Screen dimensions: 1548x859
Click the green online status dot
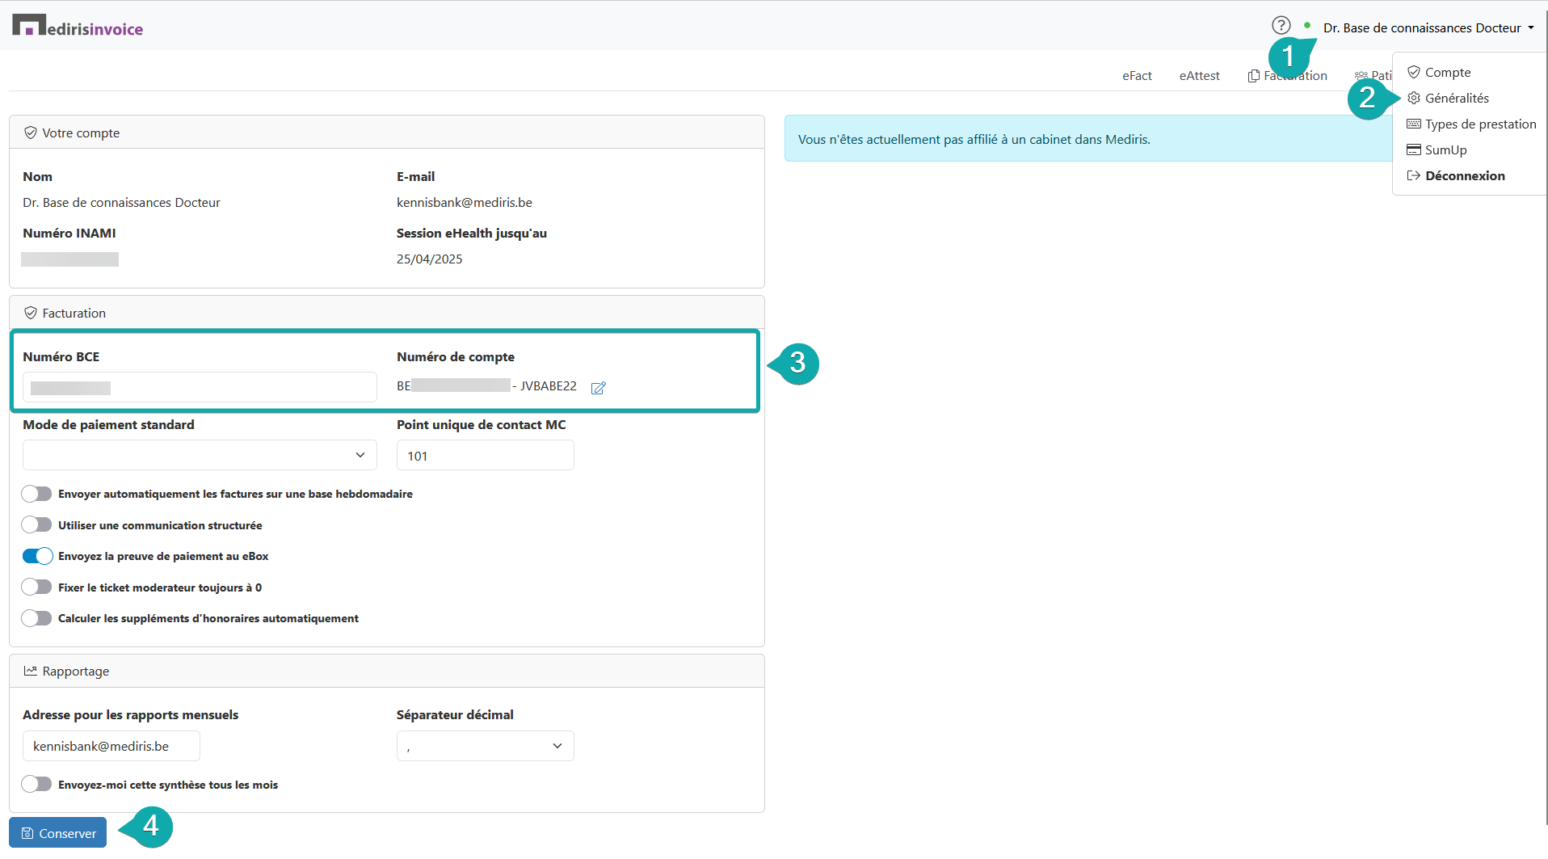1307,25
